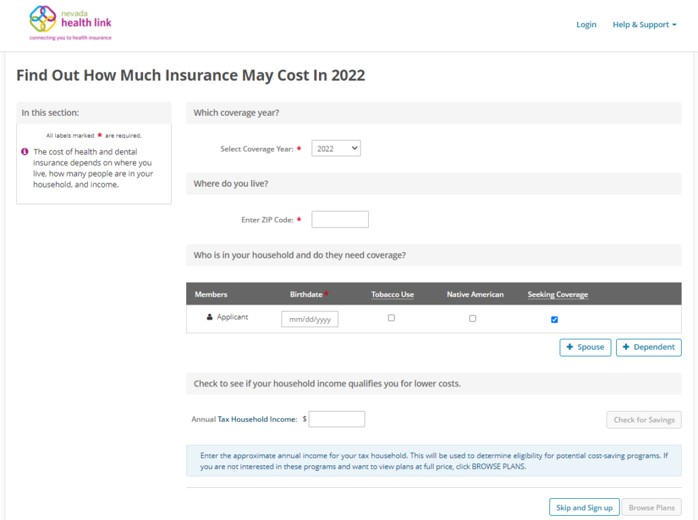The image size is (698, 520).
Task: Check Native American for the Applicant
Action: pos(473,318)
